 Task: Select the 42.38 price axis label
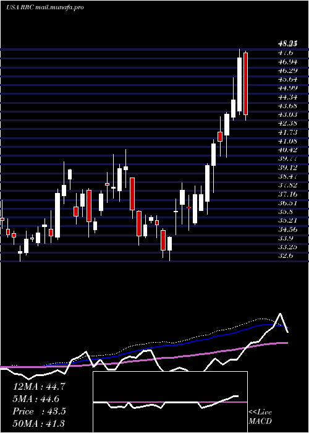[x=287, y=124]
